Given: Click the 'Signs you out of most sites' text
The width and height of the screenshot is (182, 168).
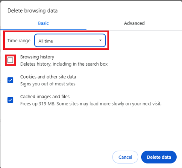Looking at the screenshot, I should (48, 84).
